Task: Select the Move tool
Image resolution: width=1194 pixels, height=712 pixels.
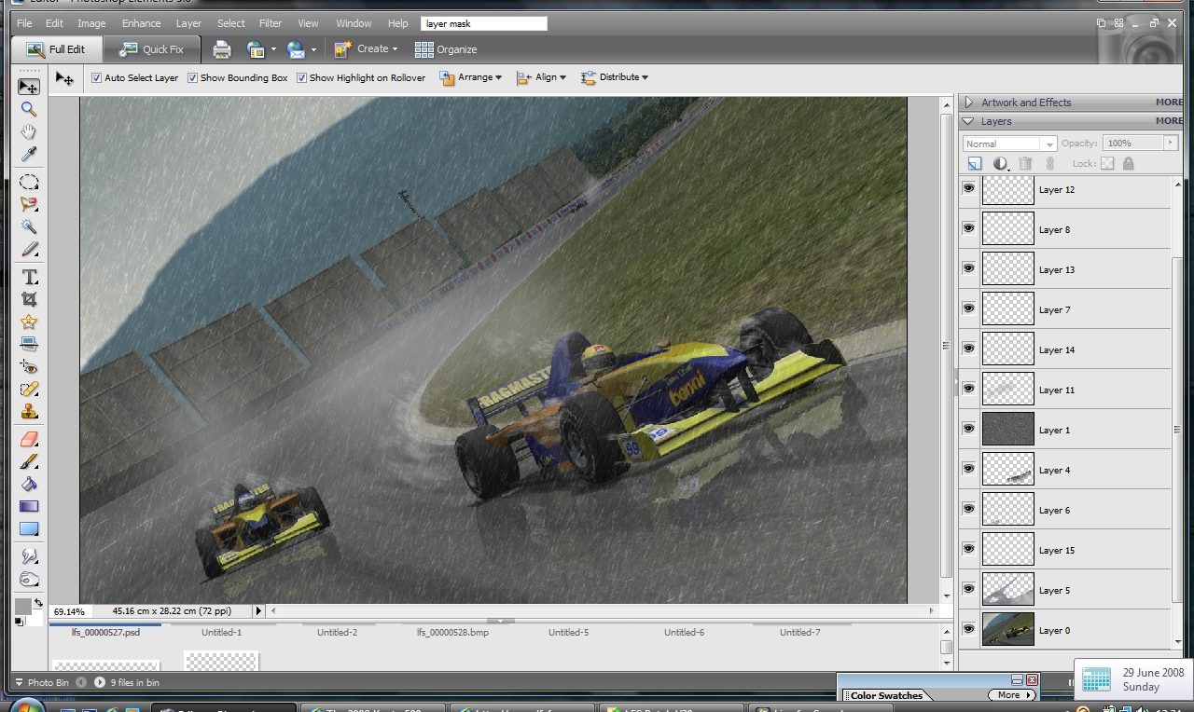Action: [29, 87]
